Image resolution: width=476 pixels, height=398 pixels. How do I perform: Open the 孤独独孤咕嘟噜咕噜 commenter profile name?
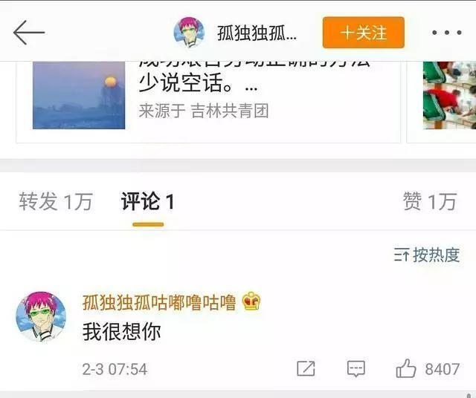[159, 302]
